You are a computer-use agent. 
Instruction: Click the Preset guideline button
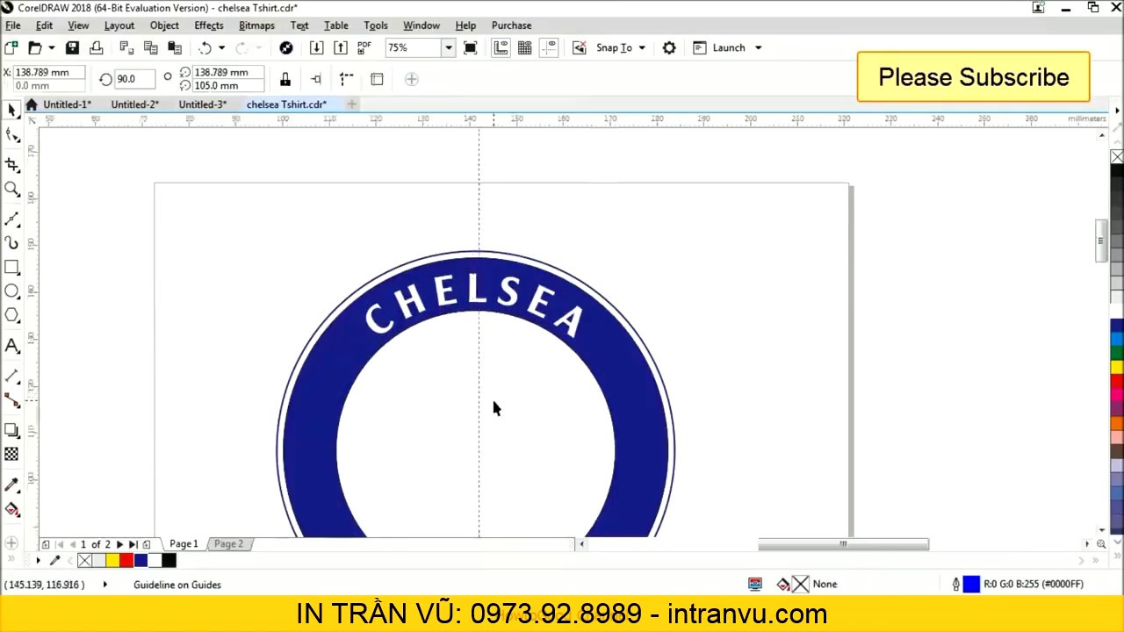[377, 79]
